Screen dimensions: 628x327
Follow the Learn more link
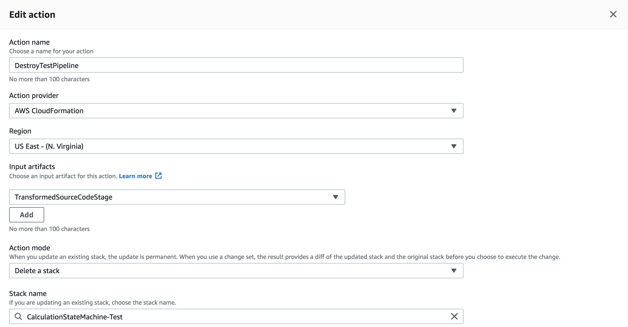click(136, 176)
